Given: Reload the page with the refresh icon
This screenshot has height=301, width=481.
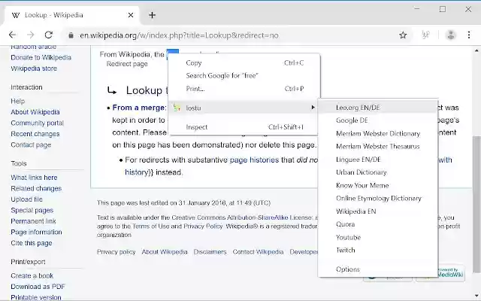Looking at the screenshot, I should pos(48,35).
